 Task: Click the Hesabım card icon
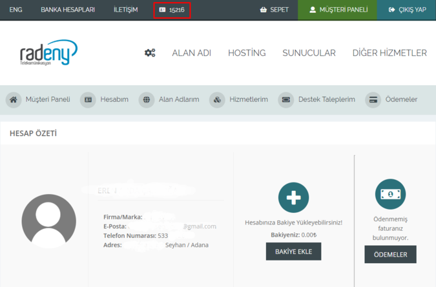click(x=88, y=100)
